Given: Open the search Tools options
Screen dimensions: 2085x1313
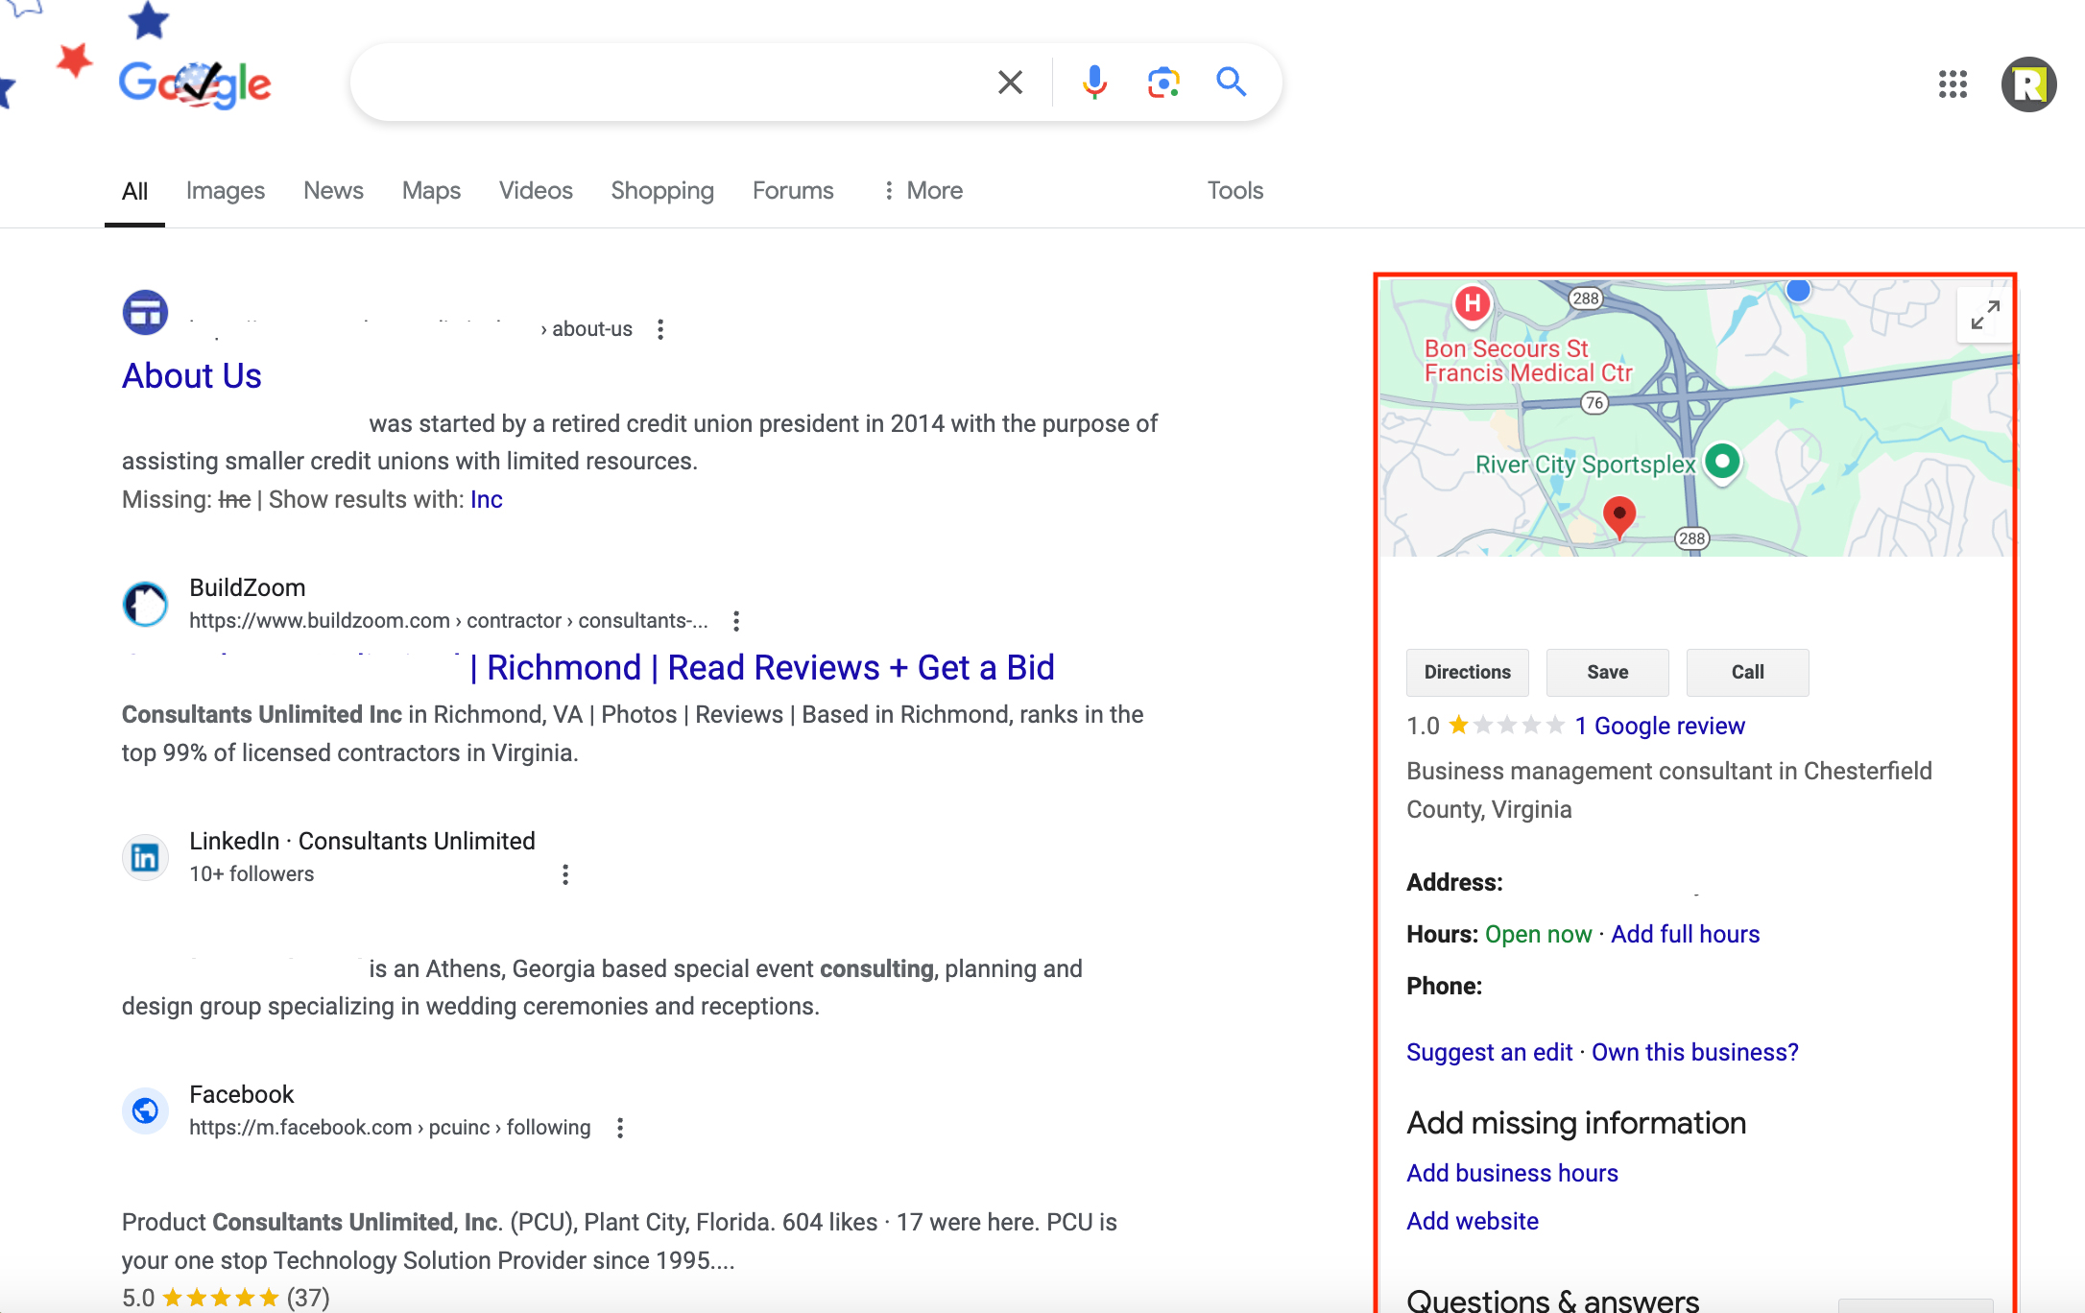Looking at the screenshot, I should tap(1235, 191).
